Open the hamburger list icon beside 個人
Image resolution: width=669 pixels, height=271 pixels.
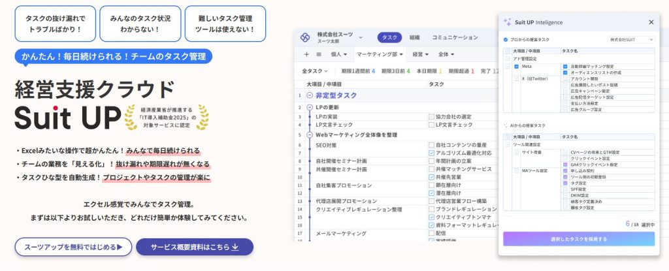319,54
